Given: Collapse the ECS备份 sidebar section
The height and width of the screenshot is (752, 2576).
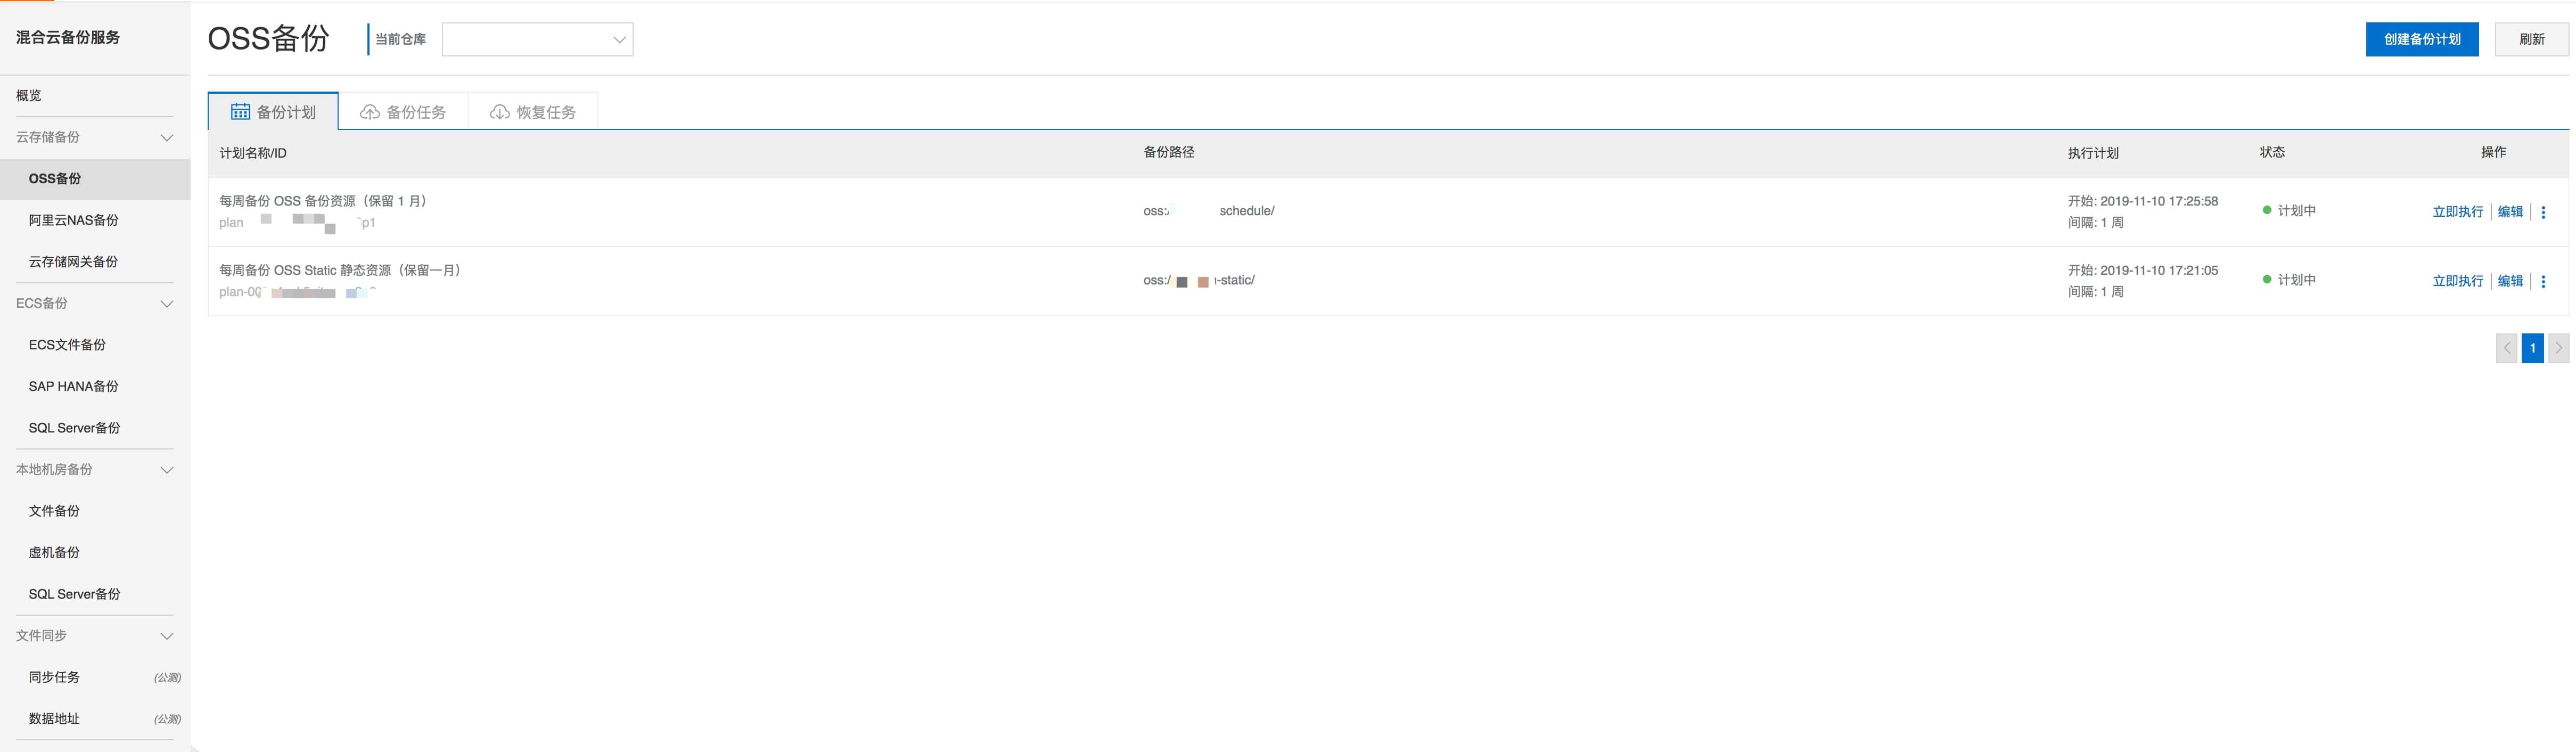Looking at the screenshot, I should click(x=167, y=303).
